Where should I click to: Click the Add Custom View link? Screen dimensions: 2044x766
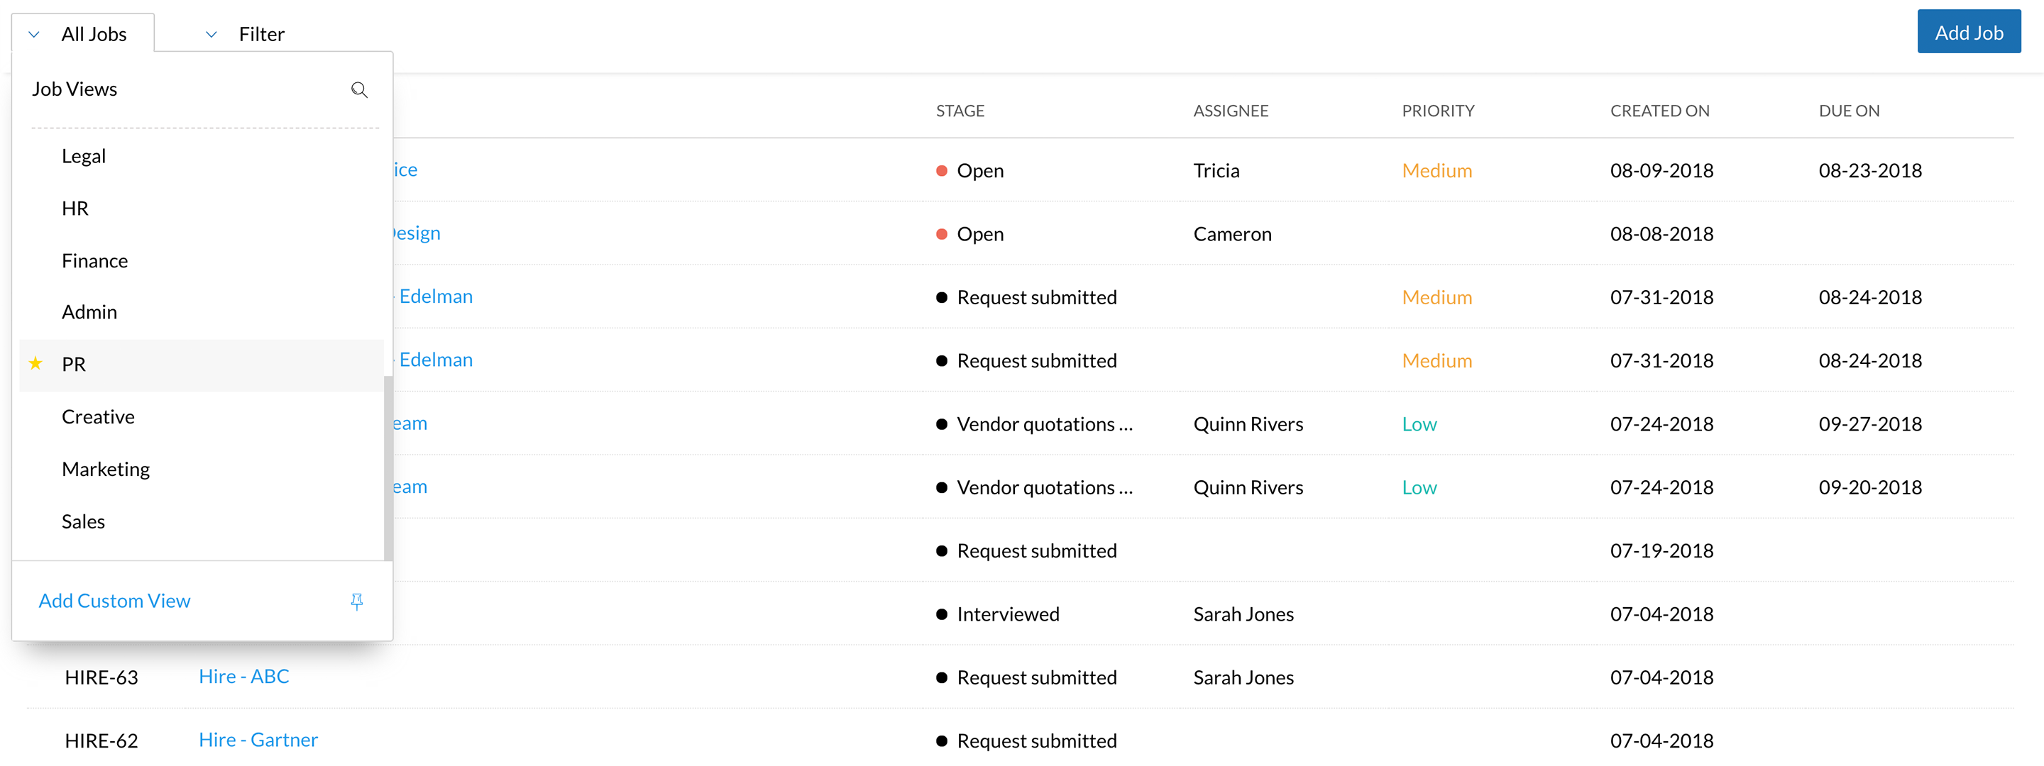(x=114, y=601)
